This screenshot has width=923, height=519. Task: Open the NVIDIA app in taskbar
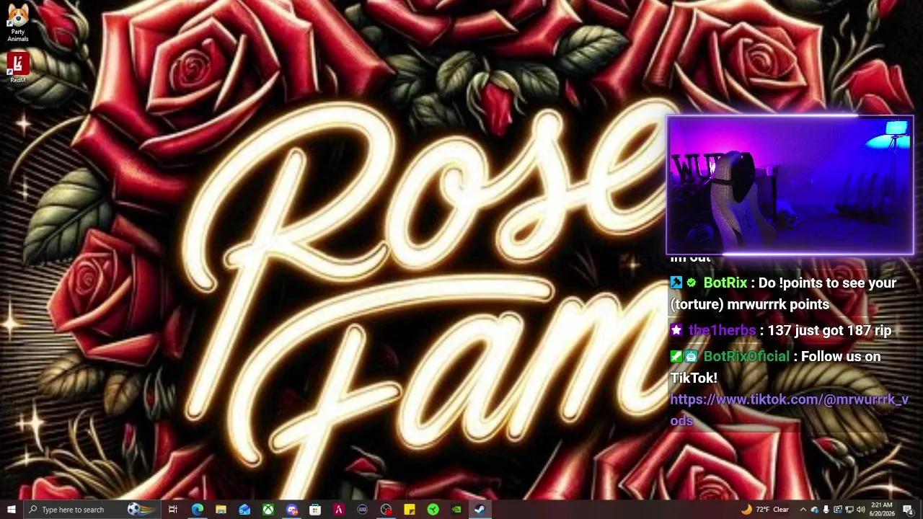coord(456,510)
